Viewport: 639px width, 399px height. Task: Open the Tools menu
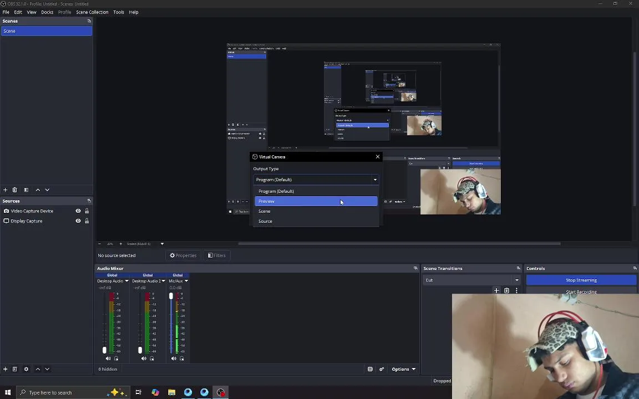pos(119,12)
